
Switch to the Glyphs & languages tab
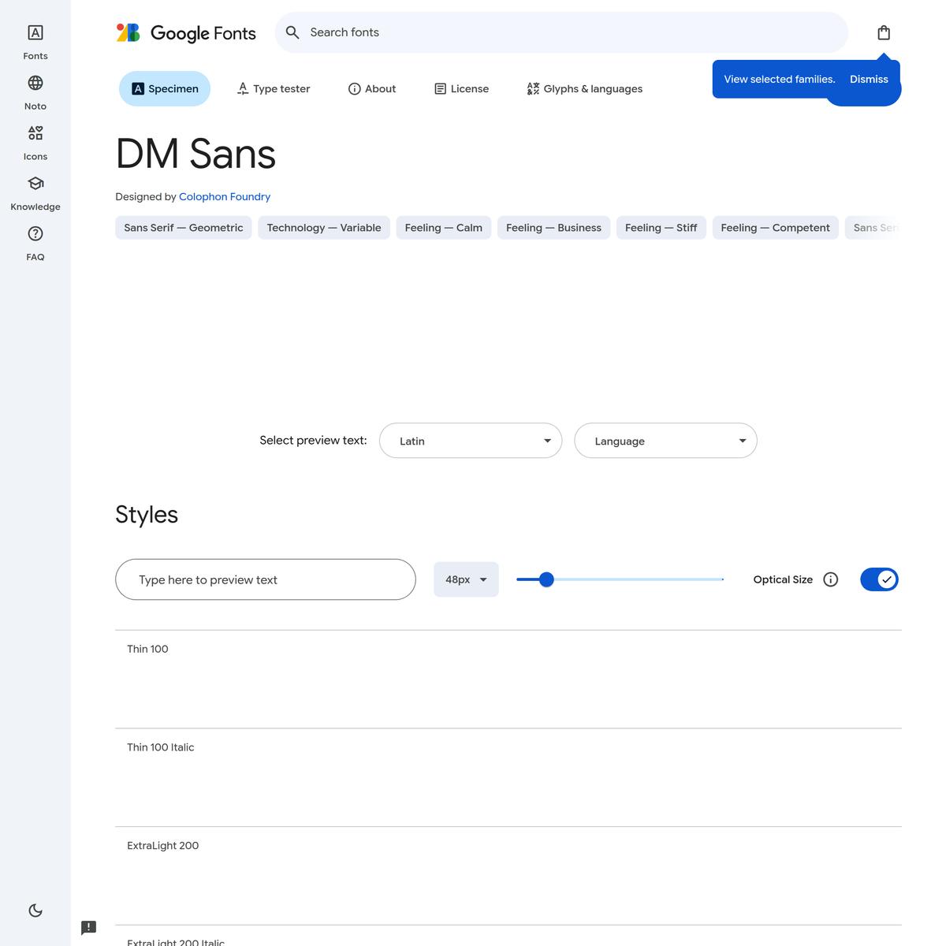584,89
